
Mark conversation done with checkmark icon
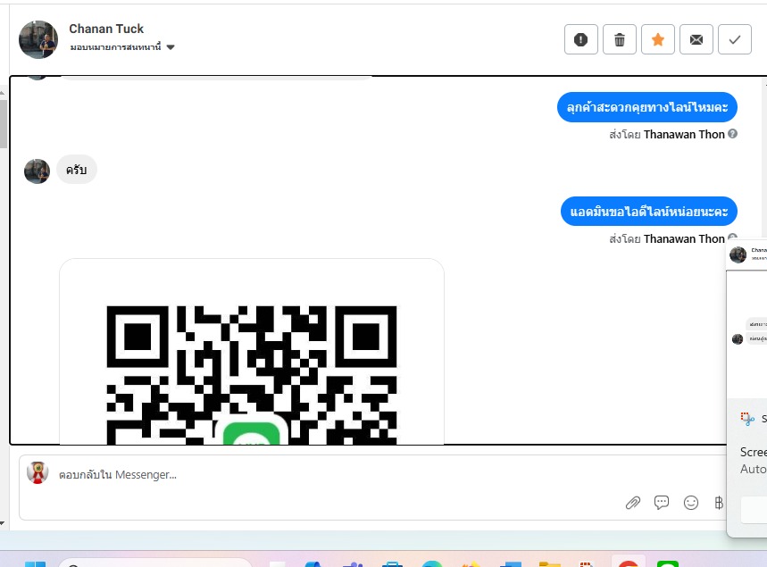tap(735, 39)
